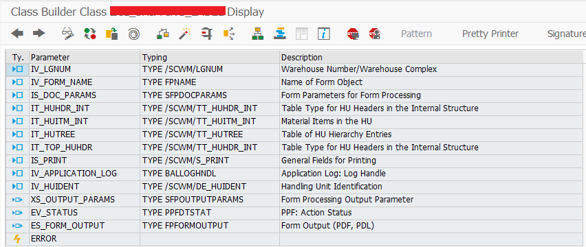Run the Check syntax scales icon

pos(162,34)
